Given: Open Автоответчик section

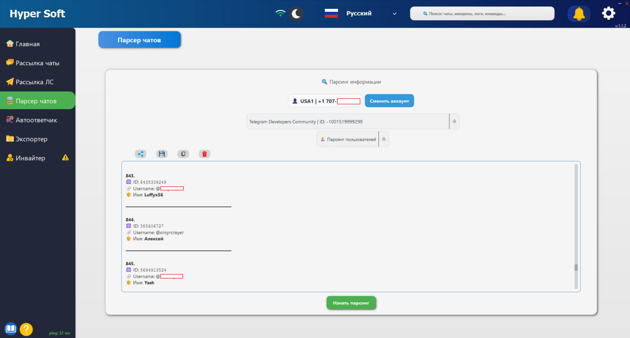Looking at the screenshot, I should pyautogui.click(x=38, y=120).
